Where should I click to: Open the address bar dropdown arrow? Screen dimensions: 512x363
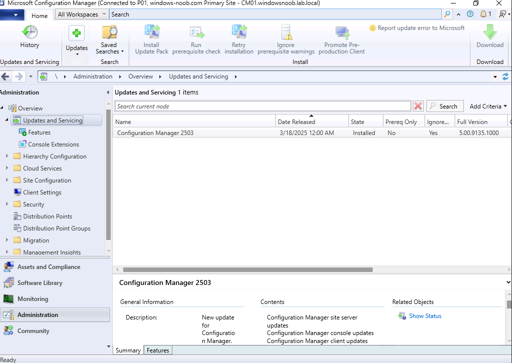coord(495,77)
